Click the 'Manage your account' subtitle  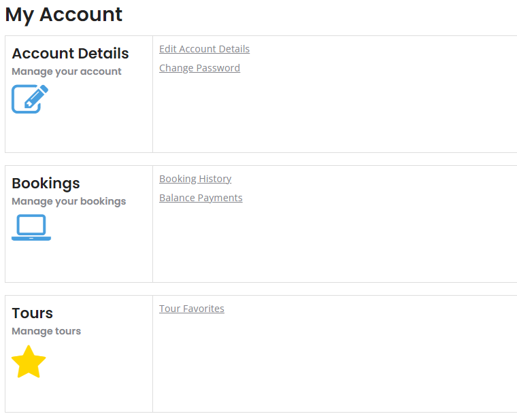(x=67, y=71)
